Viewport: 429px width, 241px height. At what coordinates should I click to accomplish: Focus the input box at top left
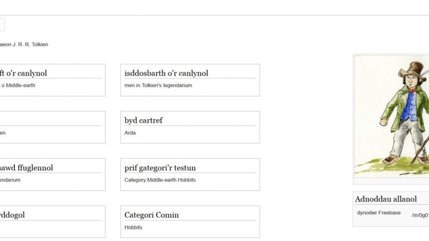(x=2, y=24)
